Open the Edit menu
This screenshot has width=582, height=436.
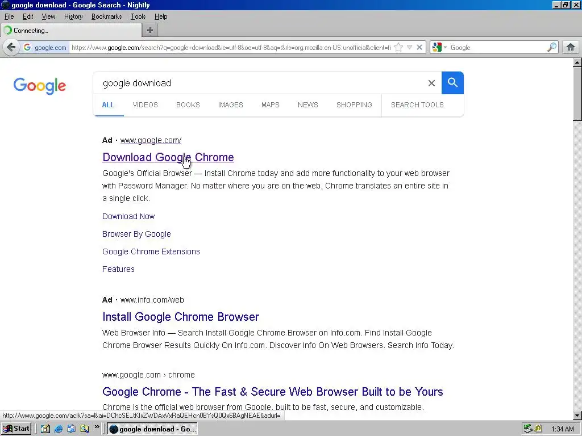28,16
